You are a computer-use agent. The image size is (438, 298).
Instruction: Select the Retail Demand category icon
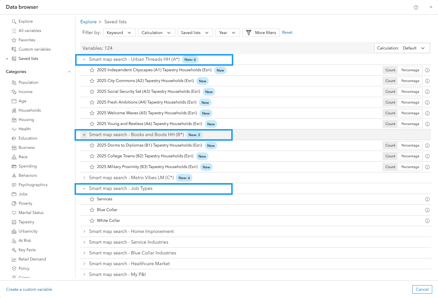[14, 259]
